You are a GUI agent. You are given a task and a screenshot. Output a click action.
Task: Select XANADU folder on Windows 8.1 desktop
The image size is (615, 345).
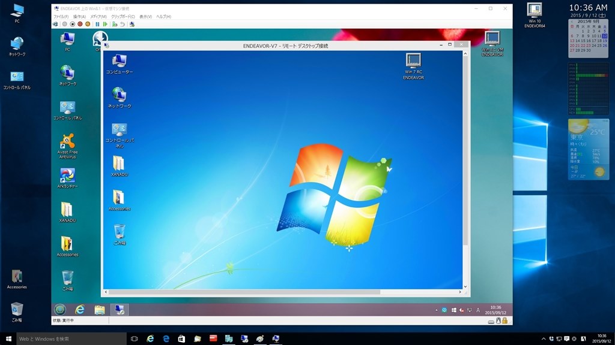[67, 213]
